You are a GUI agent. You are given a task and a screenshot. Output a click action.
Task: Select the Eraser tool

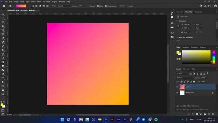pos(3,58)
